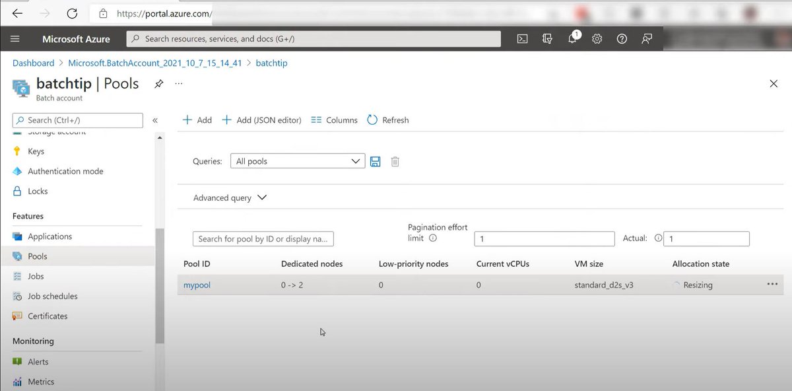Open the help question mark icon
This screenshot has width=792, height=391.
point(621,38)
